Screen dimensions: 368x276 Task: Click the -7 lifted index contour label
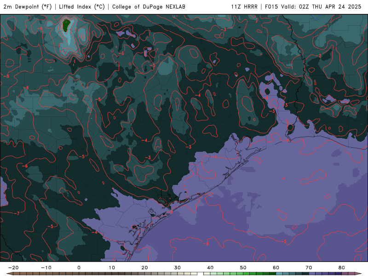click(x=17, y=213)
